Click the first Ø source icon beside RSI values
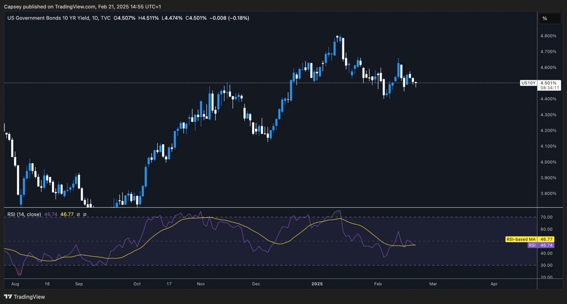Viewport: 567px width, 304px height. [x=78, y=214]
